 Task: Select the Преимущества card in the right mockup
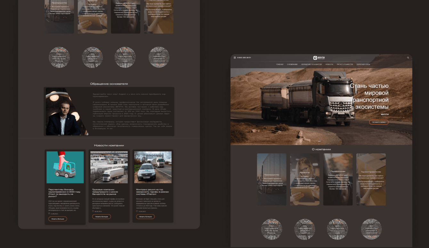(271, 179)
